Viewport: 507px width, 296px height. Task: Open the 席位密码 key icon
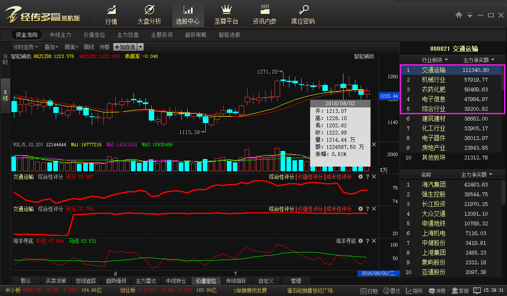pyautogui.click(x=303, y=14)
